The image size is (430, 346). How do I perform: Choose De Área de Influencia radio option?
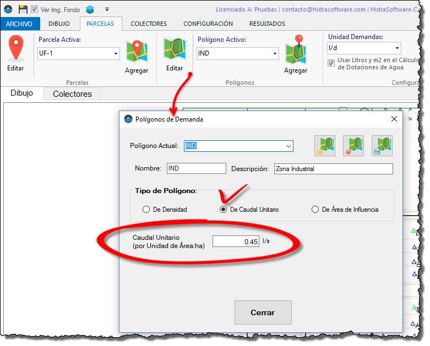click(x=315, y=210)
